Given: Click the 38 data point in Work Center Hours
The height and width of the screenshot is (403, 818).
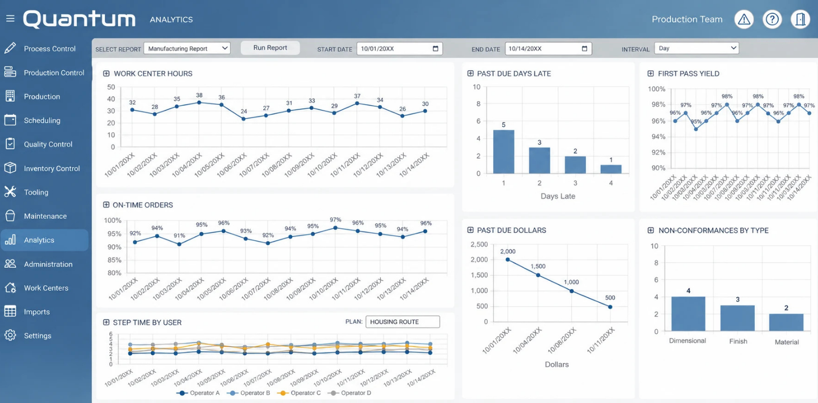Looking at the screenshot, I should 199,103.
